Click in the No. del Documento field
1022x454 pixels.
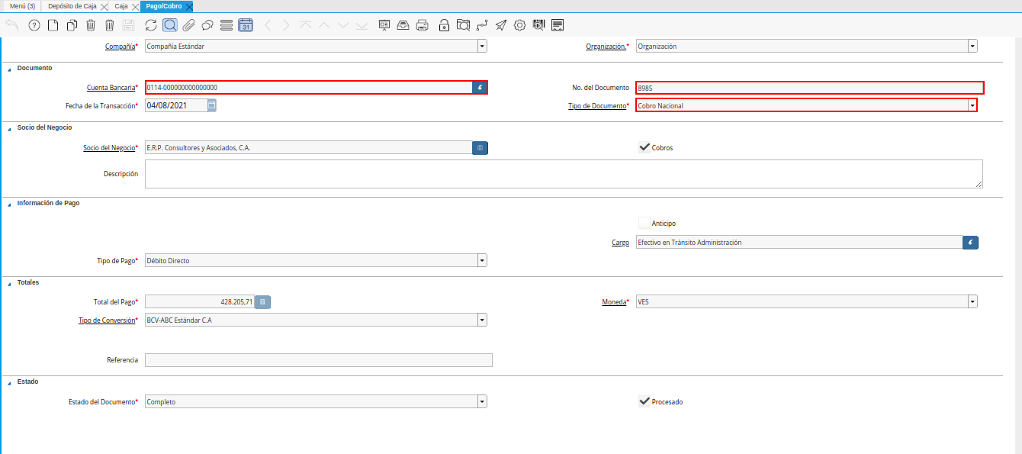809,88
